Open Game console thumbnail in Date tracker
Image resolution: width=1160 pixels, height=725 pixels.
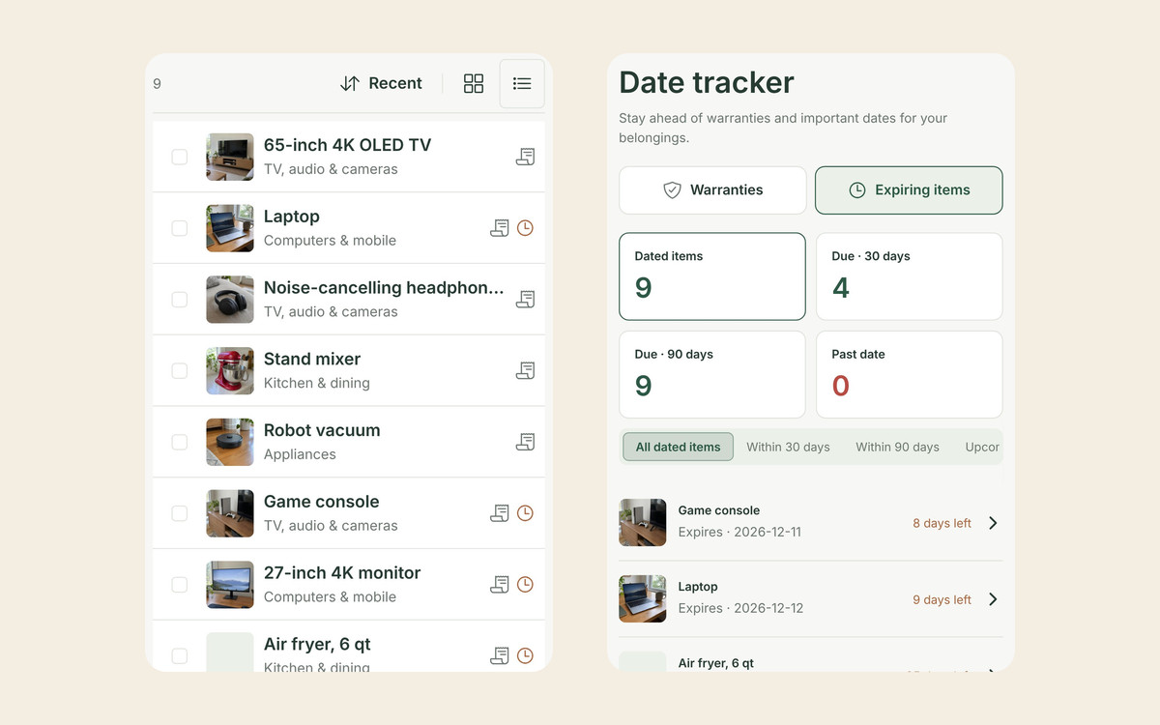pyautogui.click(x=643, y=523)
